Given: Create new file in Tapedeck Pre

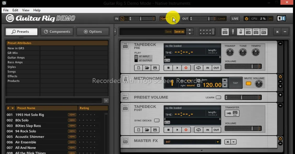Looking at the screenshot, I should [138, 68].
